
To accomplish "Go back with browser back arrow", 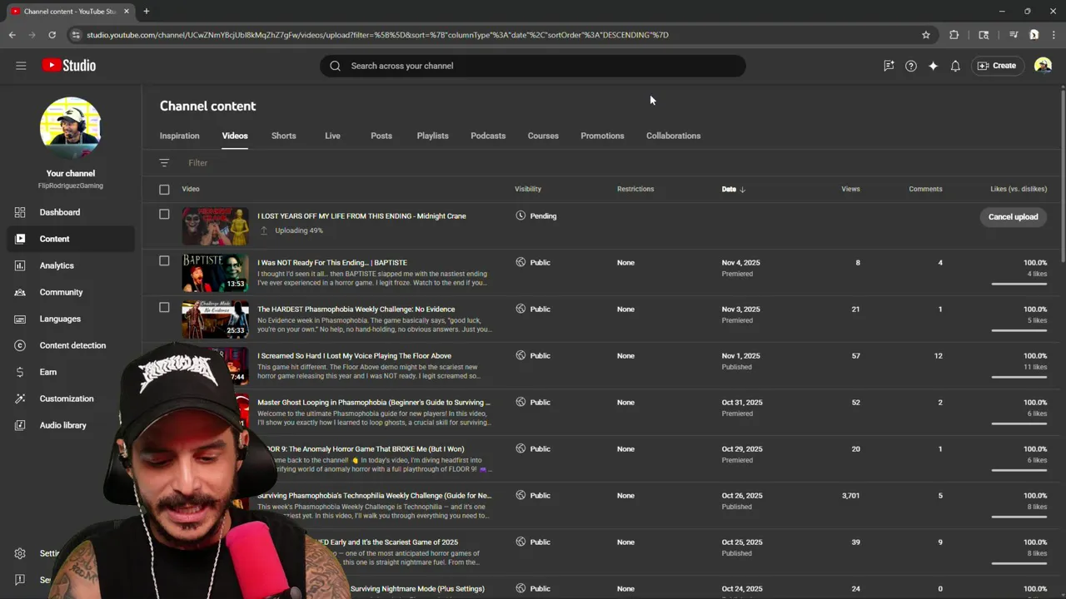I will 12,35.
